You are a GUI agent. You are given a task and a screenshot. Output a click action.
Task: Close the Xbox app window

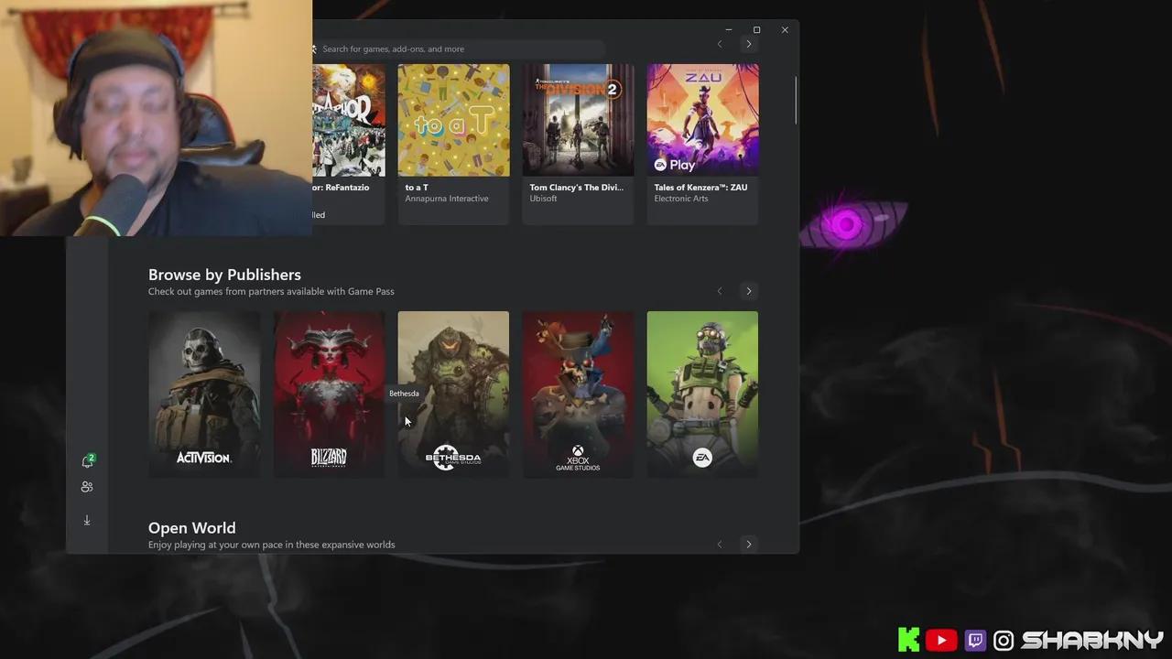click(785, 30)
